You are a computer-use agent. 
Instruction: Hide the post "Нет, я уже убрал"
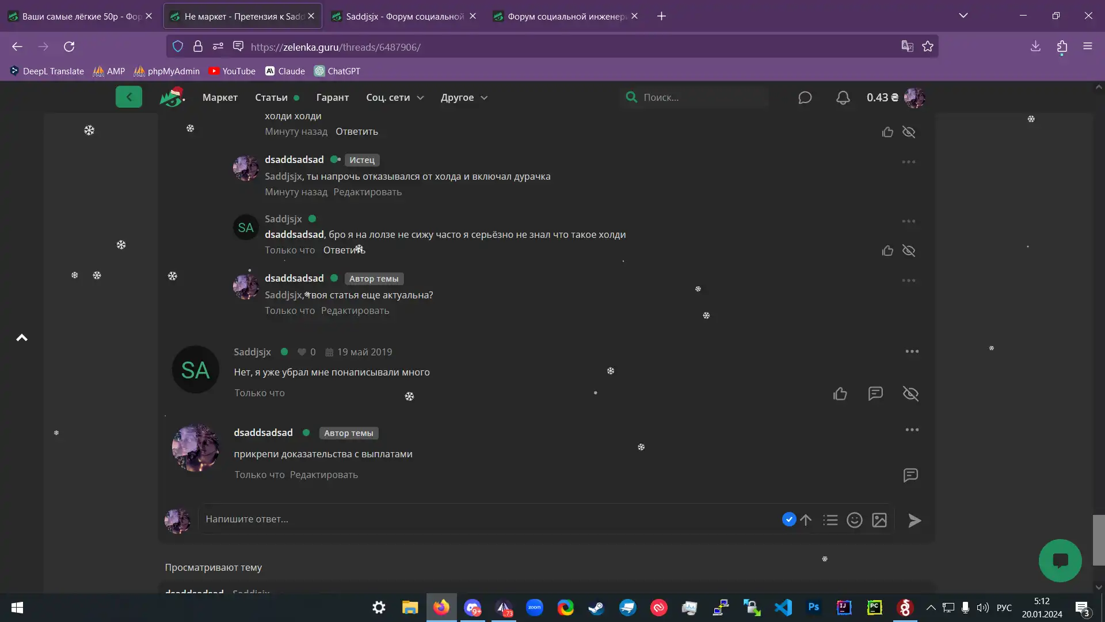(910, 393)
